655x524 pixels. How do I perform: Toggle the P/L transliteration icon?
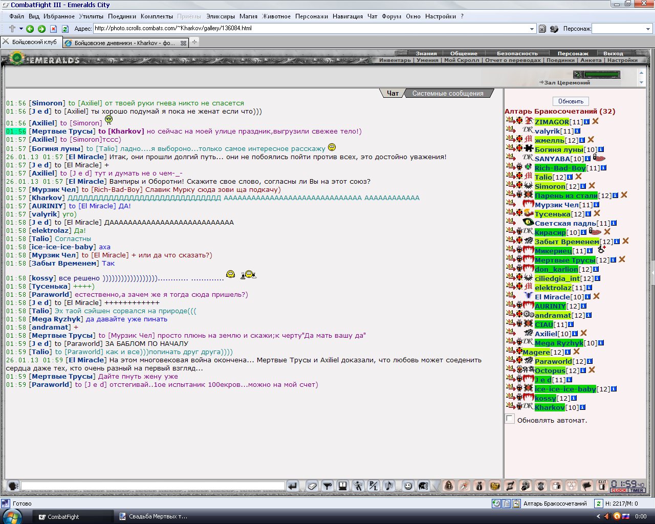pyautogui.click(x=374, y=486)
